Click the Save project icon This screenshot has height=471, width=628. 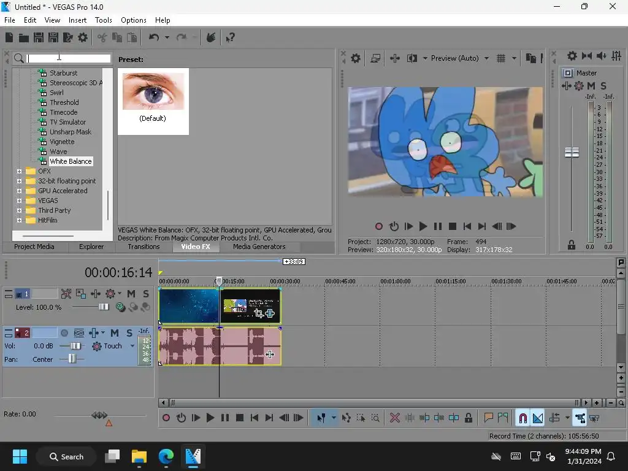coord(39,37)
